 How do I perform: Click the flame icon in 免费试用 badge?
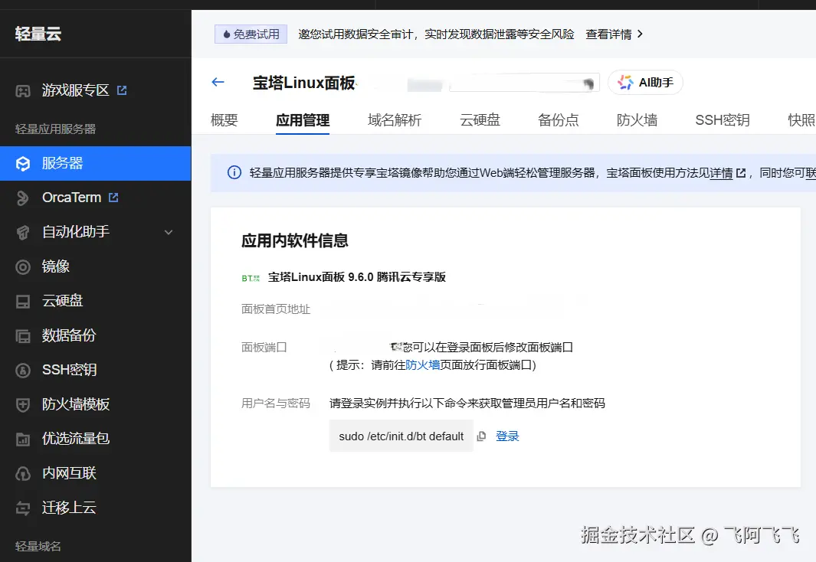click(226, 34)
